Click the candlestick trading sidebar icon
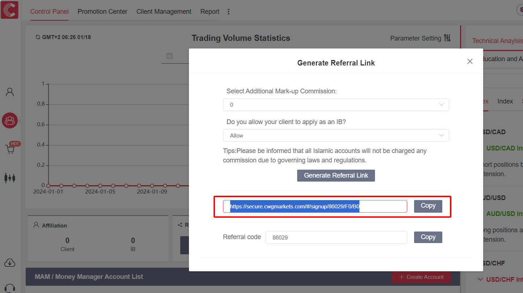This screenshot has height=293, width=523. click(10, 178)
